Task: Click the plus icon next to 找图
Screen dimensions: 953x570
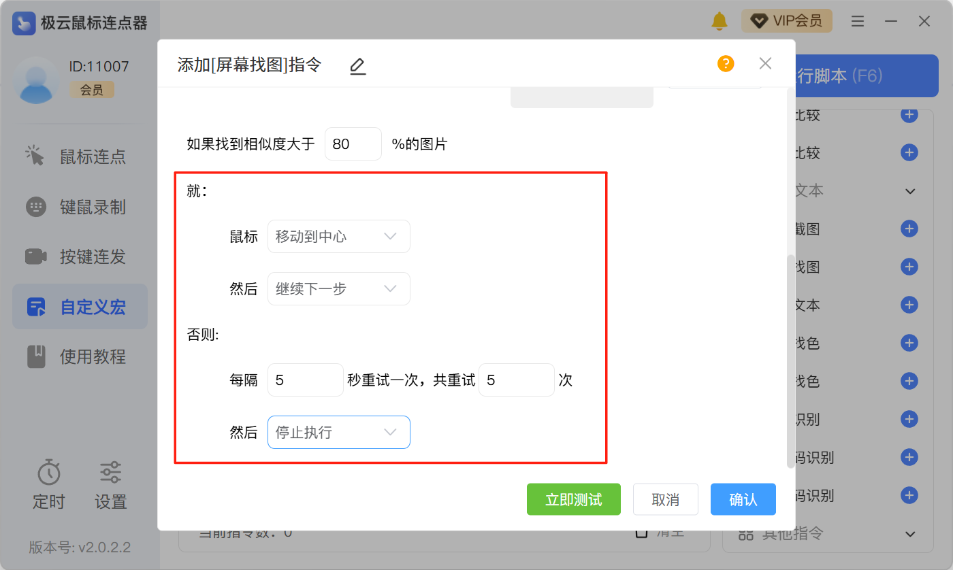Action: tap(909, 267)
